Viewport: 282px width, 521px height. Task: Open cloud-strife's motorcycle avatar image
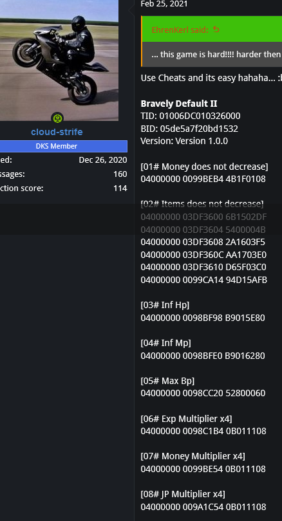(59, 60)
